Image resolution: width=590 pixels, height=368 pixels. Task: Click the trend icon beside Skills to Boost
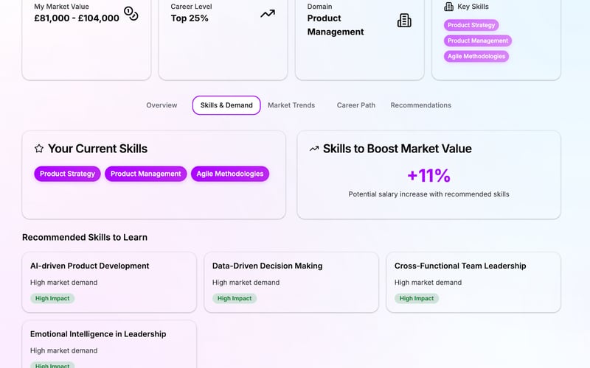click(314, 149)
